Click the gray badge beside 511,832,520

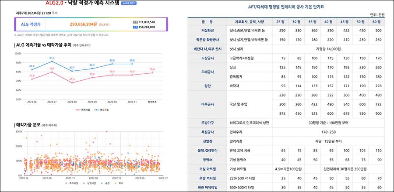(134, 22)
